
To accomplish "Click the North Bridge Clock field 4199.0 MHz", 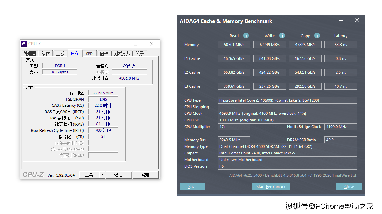I will point(340,127).
